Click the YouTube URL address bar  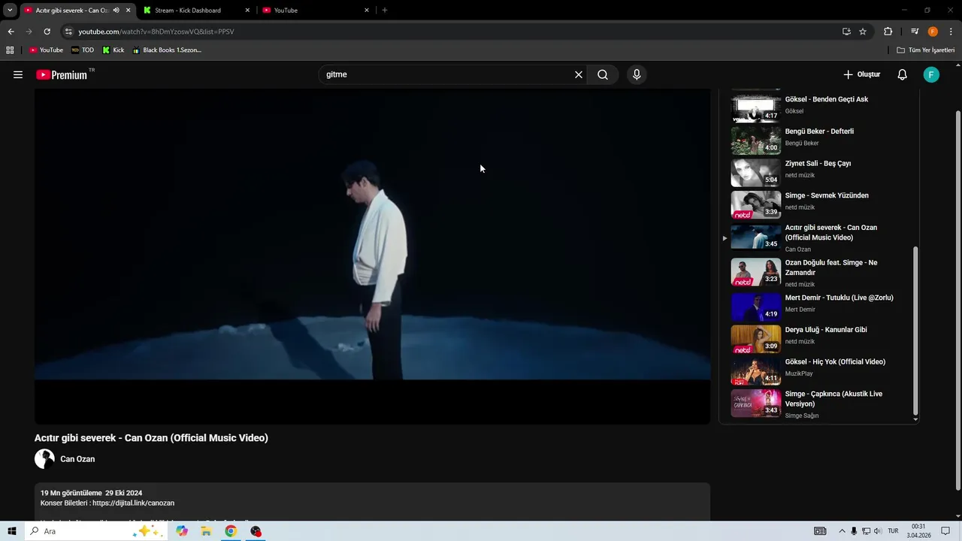click(451, 32)
